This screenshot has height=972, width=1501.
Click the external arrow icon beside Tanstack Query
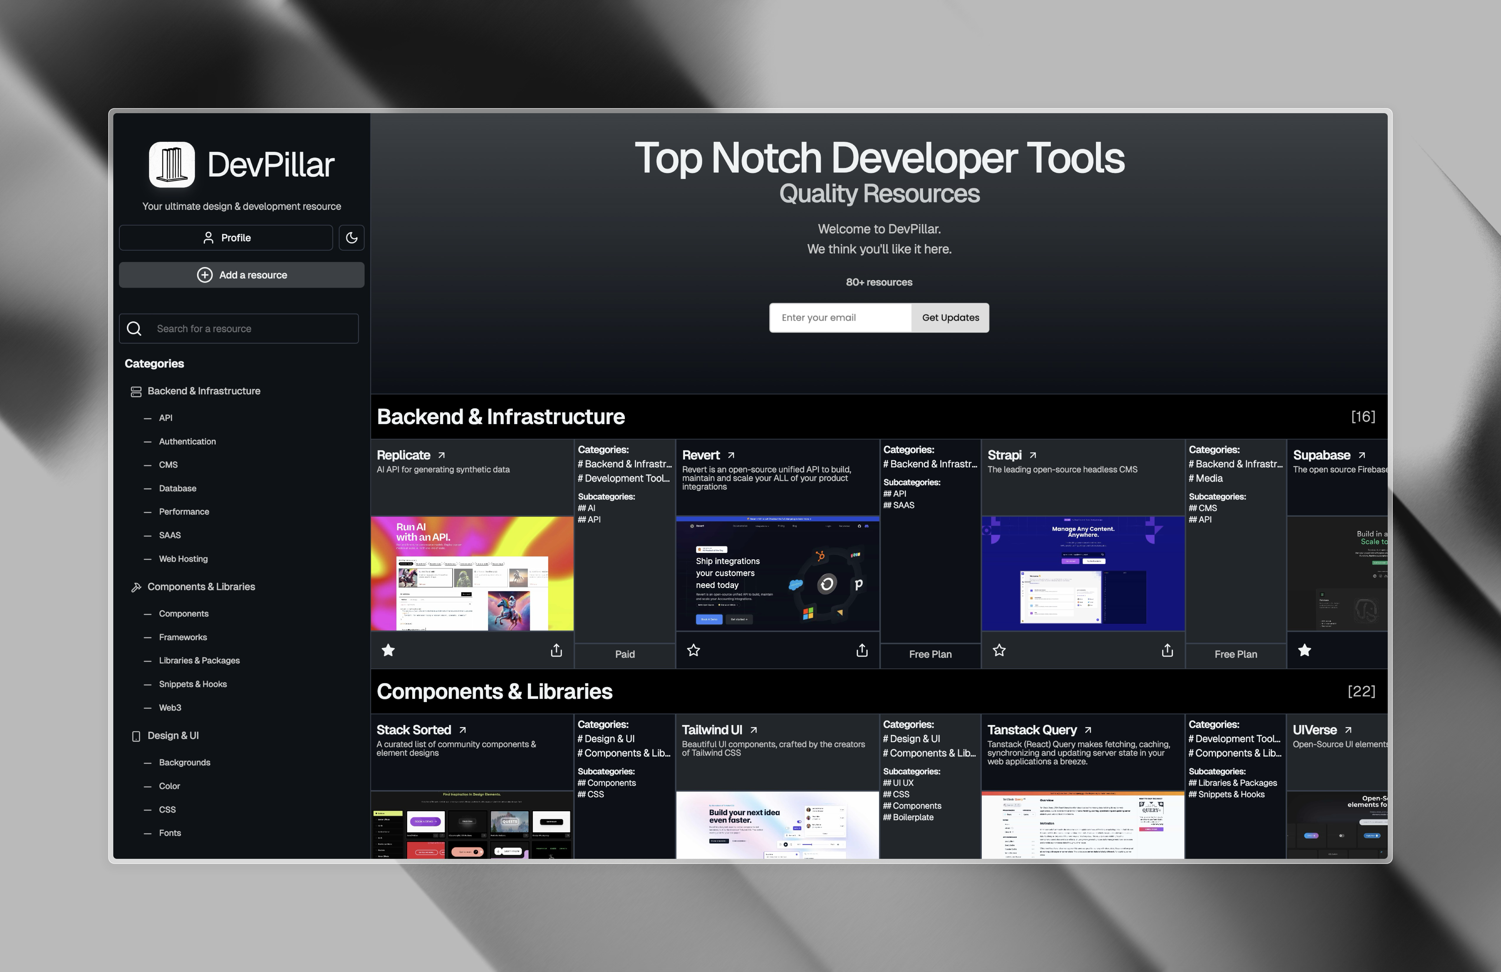pos(1088,729)
